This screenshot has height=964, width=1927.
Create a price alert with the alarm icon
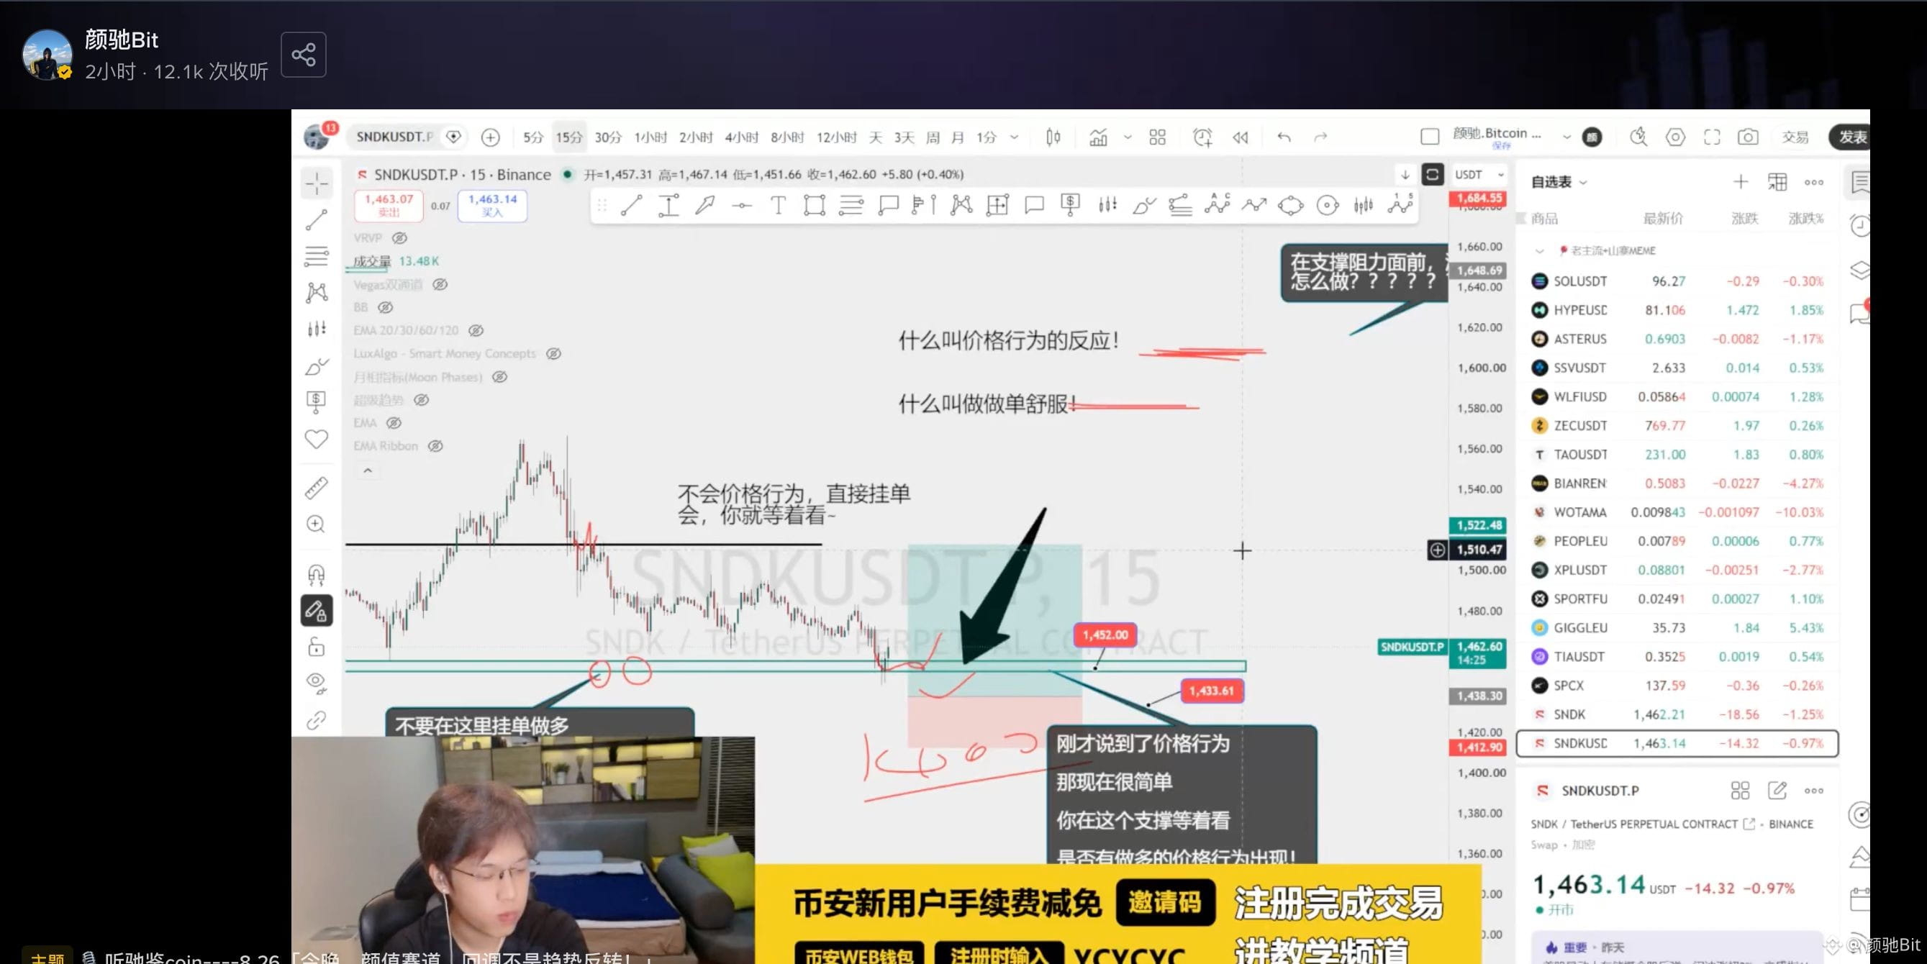click(1202, 137)
